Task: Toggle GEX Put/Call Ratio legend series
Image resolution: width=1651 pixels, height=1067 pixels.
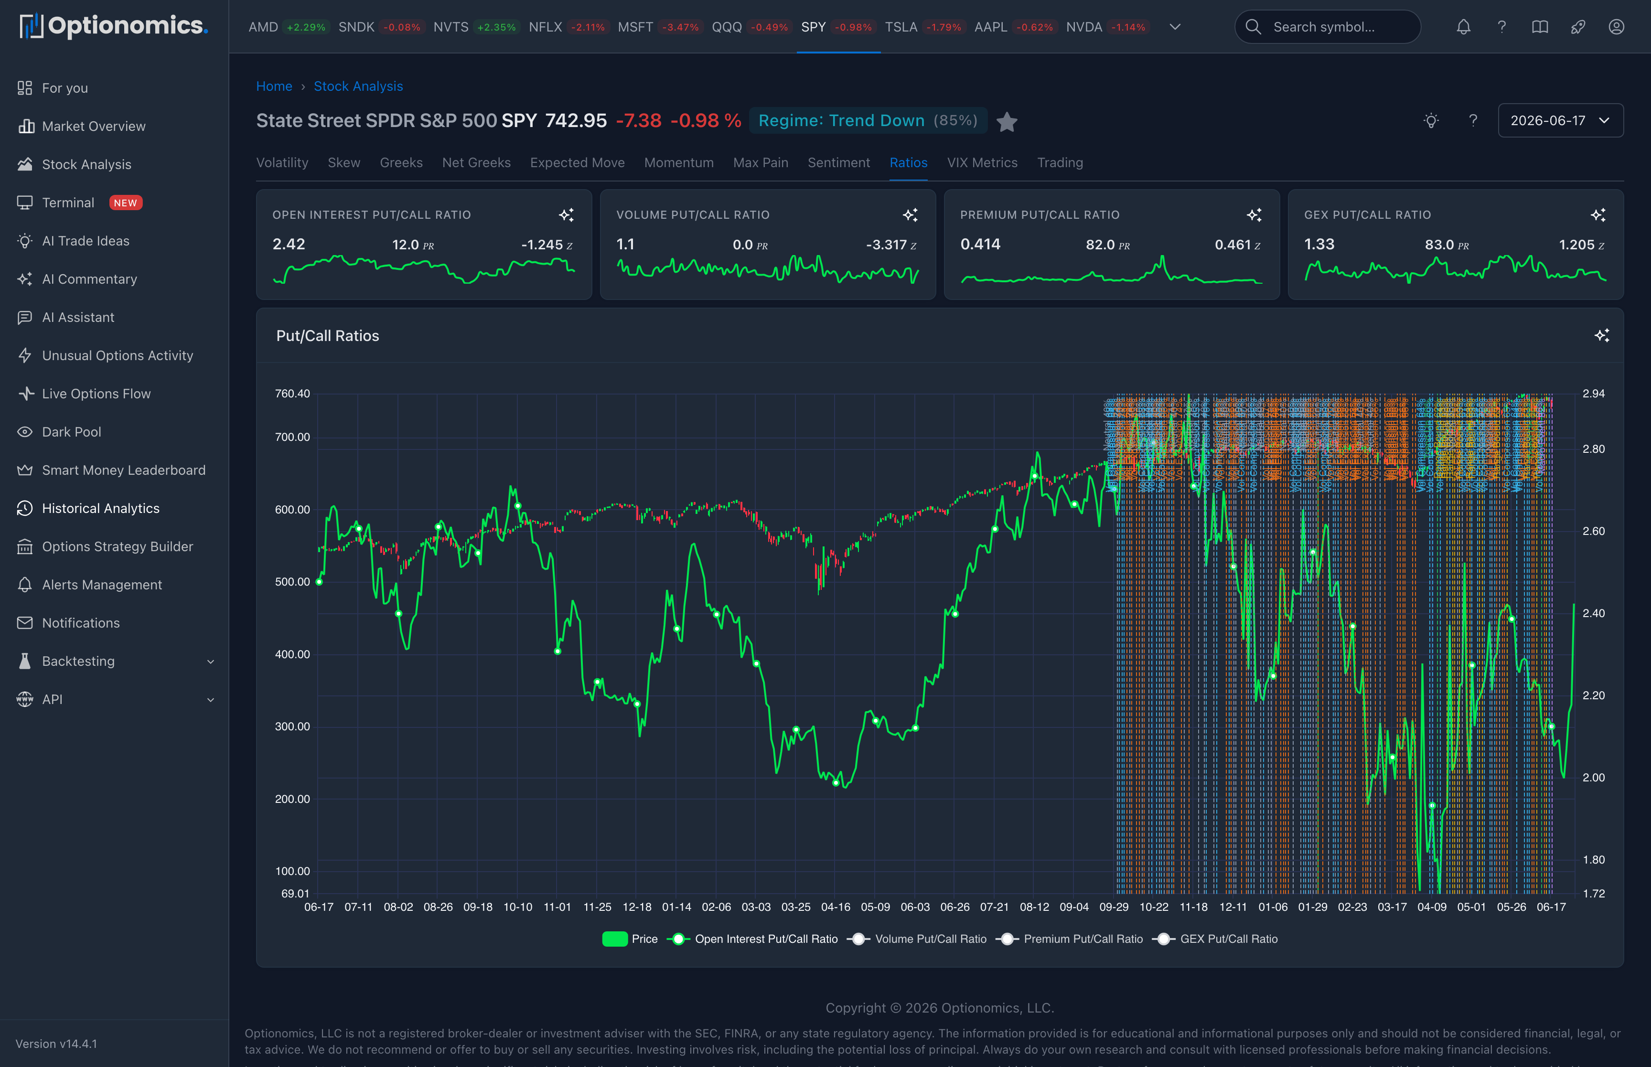Action: (1214, 939)
